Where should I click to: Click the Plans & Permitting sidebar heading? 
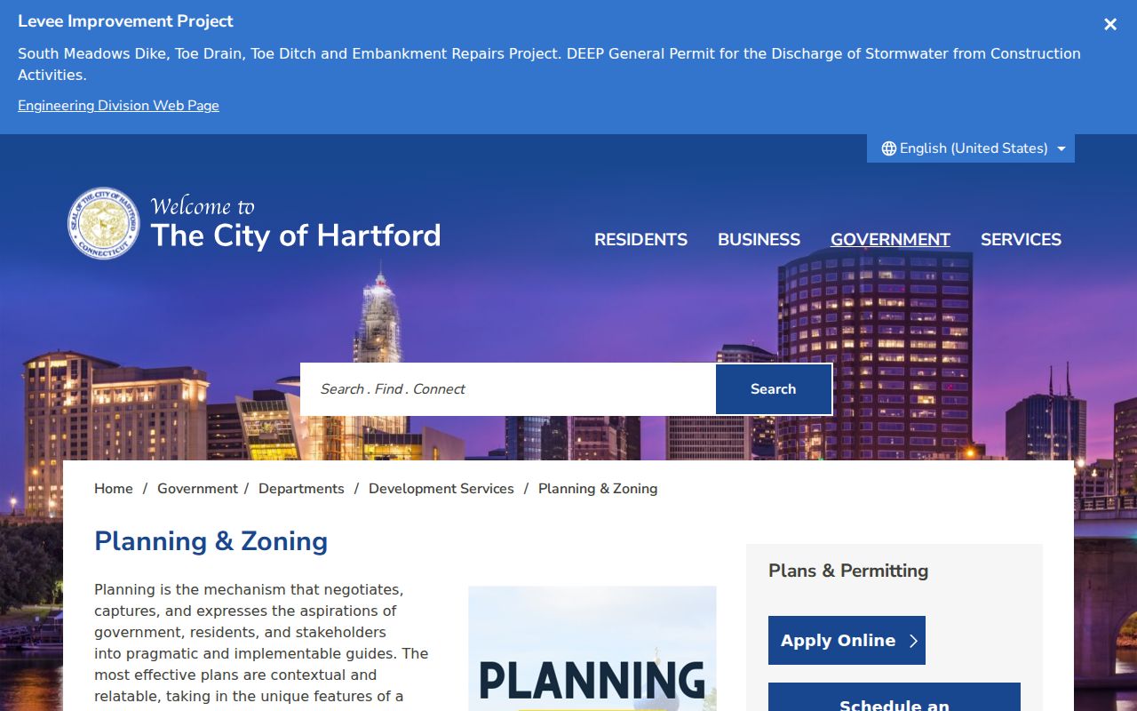[848, 571]
